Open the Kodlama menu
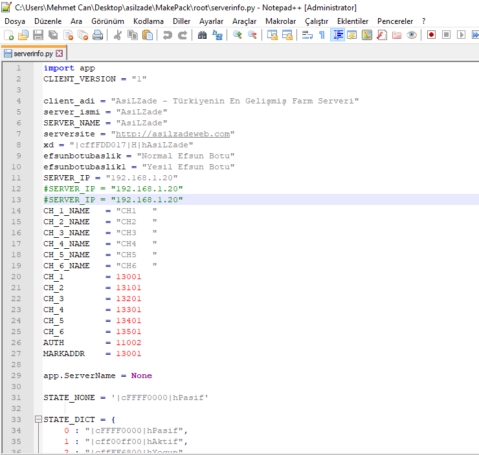479x455 pixels. coord(148,21)
